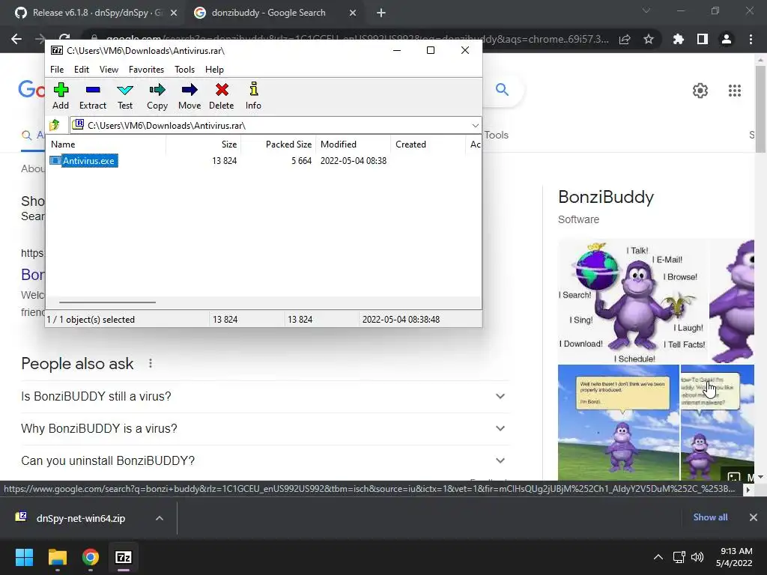Open the Chrome profile icon
767x575 pixels.
pyautogui.click(x=727, y=39)
